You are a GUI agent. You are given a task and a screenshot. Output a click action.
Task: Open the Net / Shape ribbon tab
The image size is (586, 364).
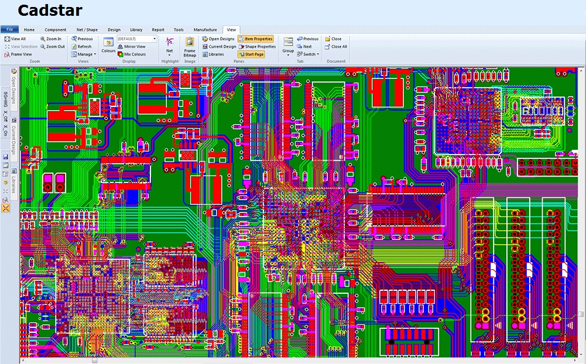pos(87,30)
